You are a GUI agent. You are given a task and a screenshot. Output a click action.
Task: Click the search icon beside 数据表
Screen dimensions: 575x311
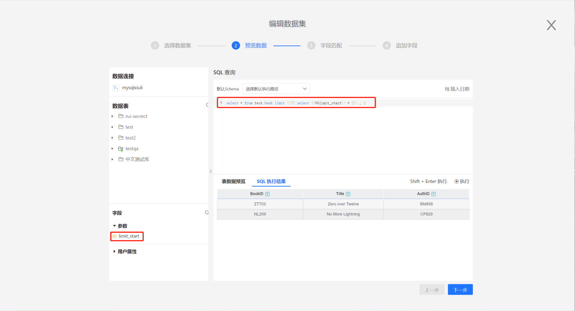[207, 105]
